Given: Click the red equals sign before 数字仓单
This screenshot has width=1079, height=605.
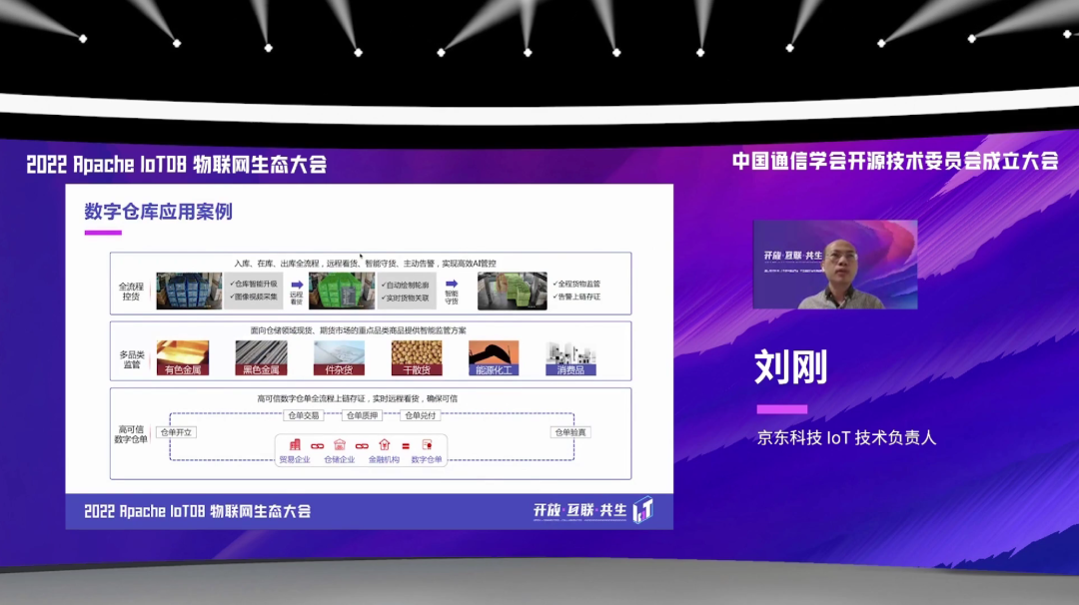Looking at the screenshot, I should 406,446.
